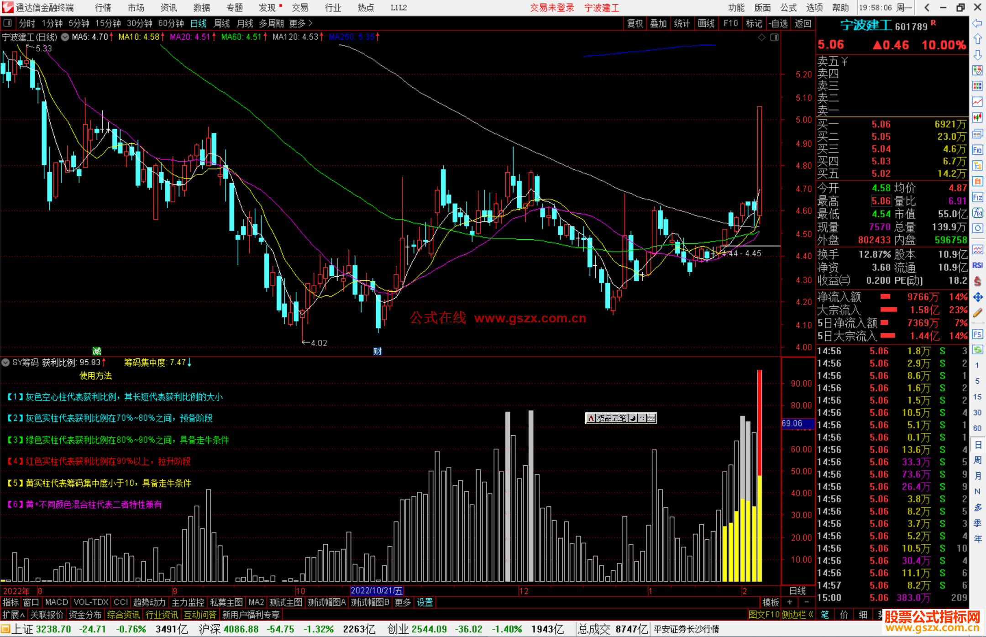Click the 画线 drawing button

[706, 23]
